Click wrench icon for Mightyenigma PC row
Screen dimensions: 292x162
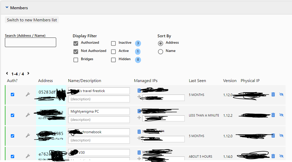click(28, 115)
